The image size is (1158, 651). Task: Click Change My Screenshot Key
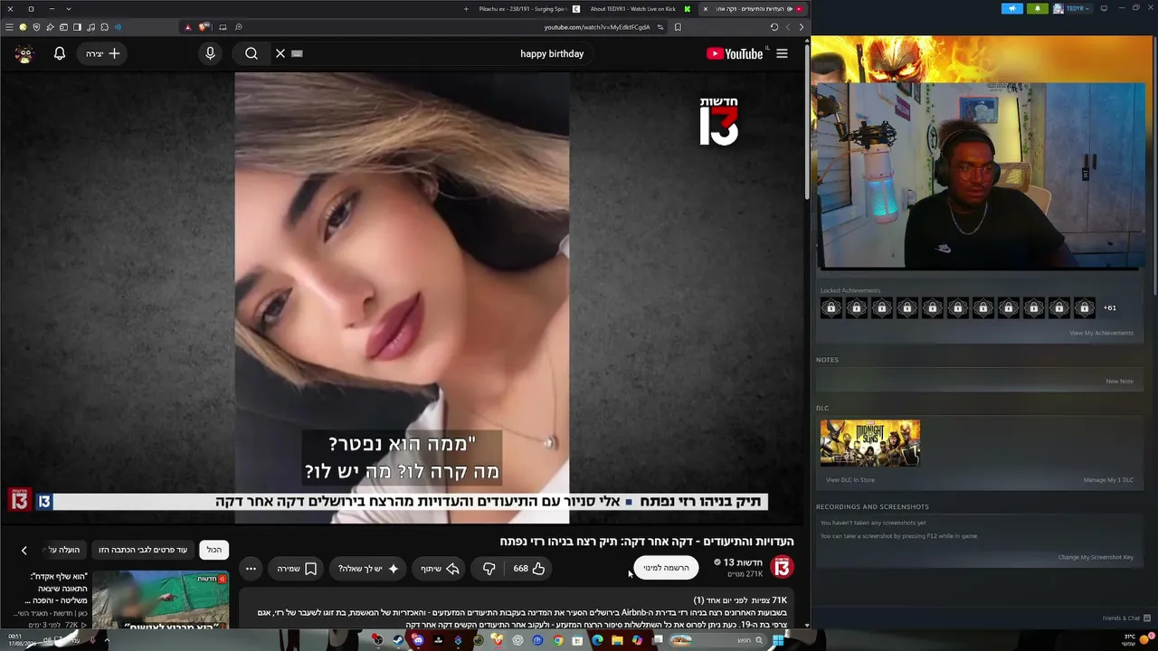(x=1096, y=557)
